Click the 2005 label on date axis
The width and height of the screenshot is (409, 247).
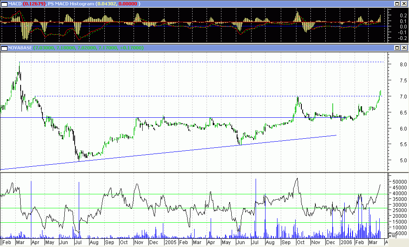pyautogui.click(x=171, y=242)
